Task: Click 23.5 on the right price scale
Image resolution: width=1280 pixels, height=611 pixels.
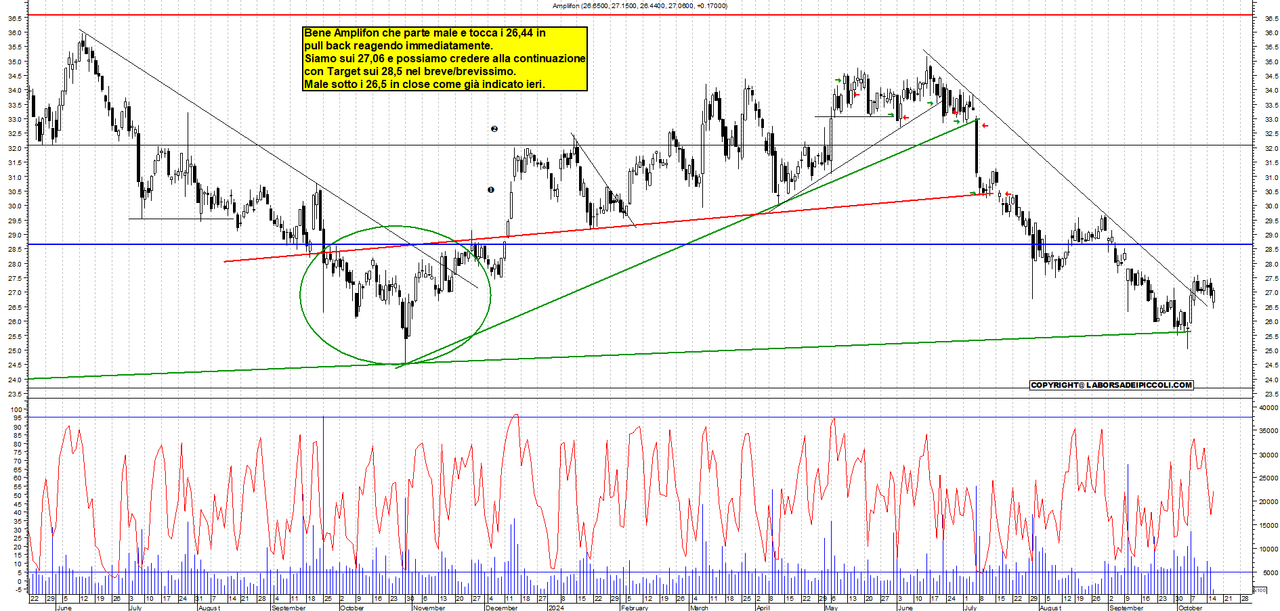Action: coord(1271,394)
